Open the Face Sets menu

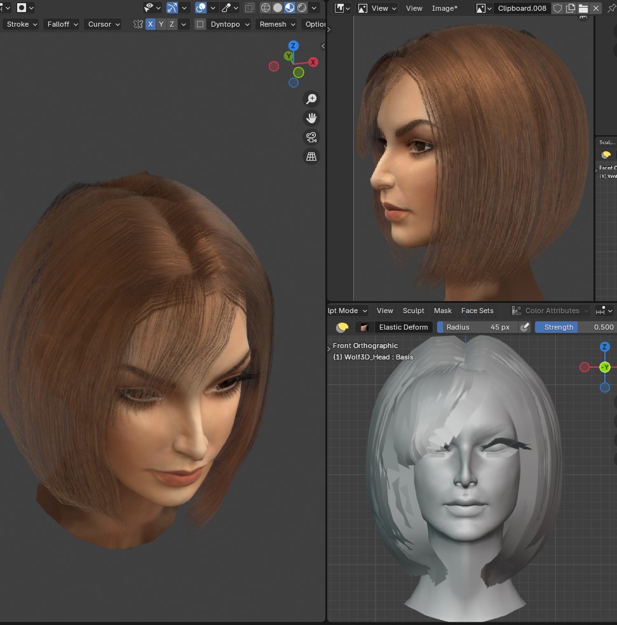pos(477,311)
